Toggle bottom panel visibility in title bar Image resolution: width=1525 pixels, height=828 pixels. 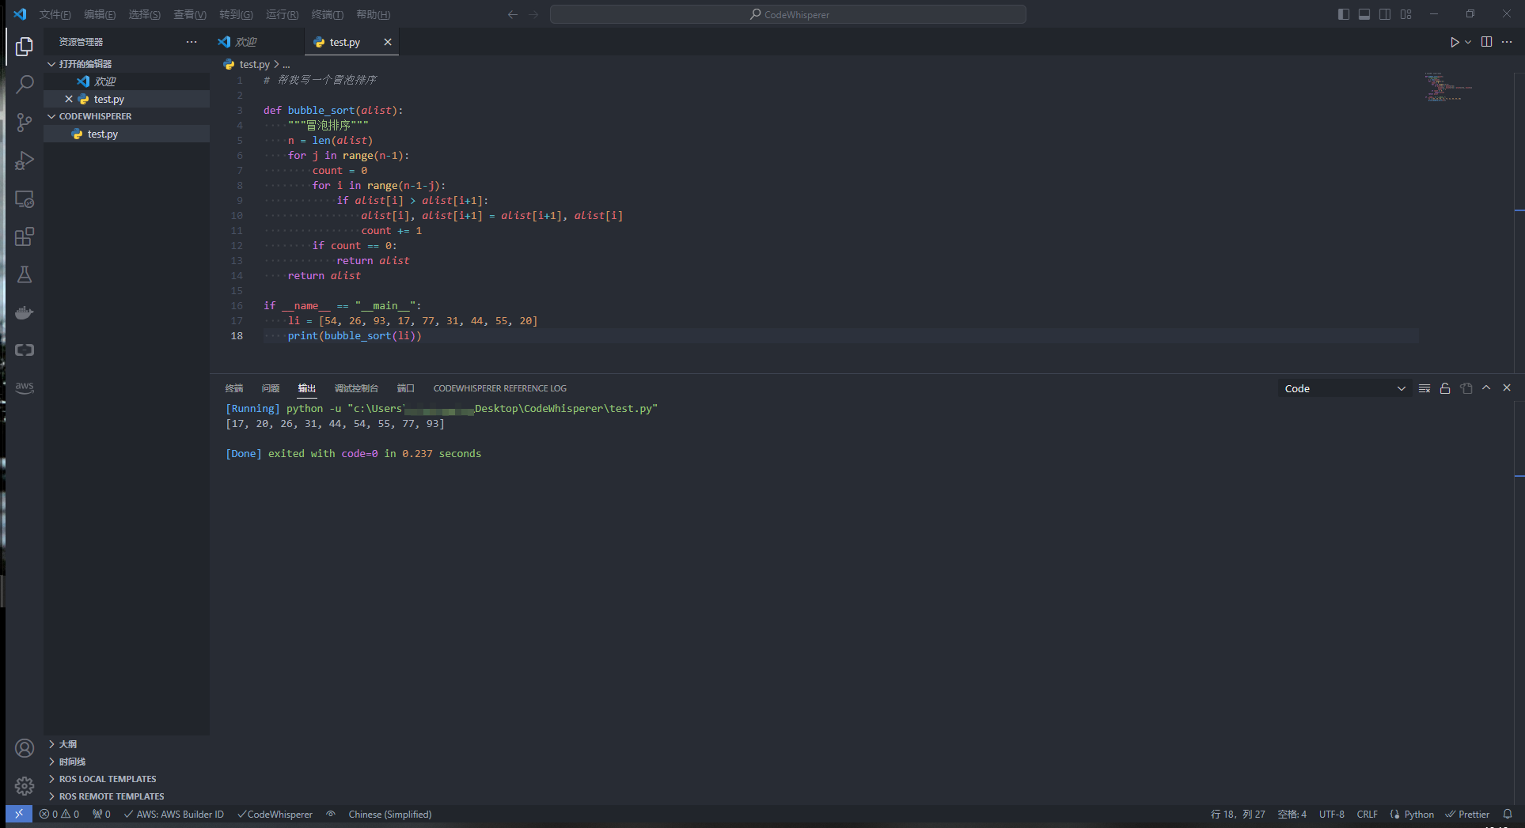(1364, 14)
